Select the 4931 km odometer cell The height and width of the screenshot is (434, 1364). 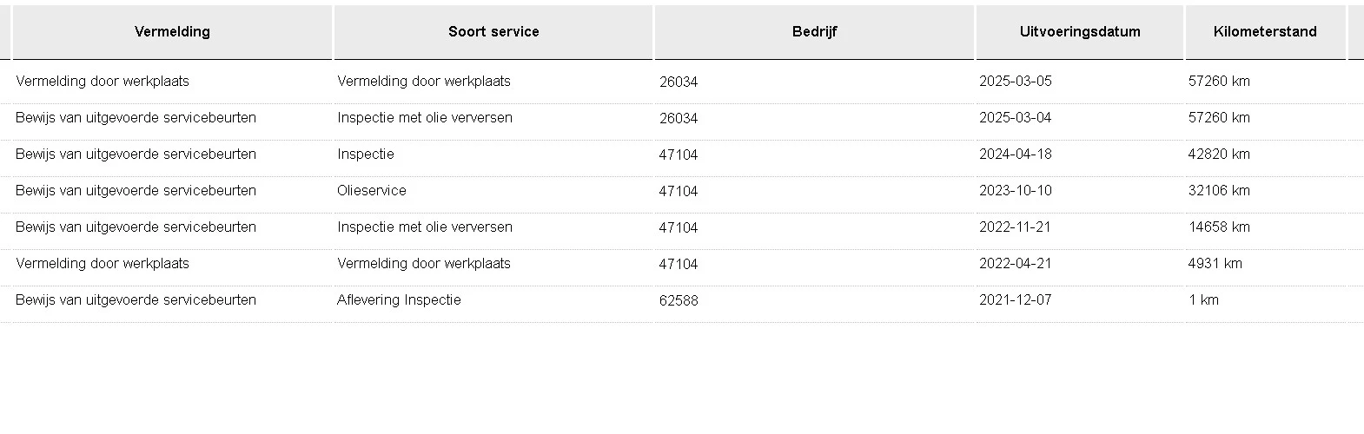point(1215,264)
